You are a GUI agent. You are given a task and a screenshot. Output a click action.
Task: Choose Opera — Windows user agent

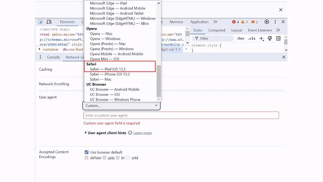(105, 39)
